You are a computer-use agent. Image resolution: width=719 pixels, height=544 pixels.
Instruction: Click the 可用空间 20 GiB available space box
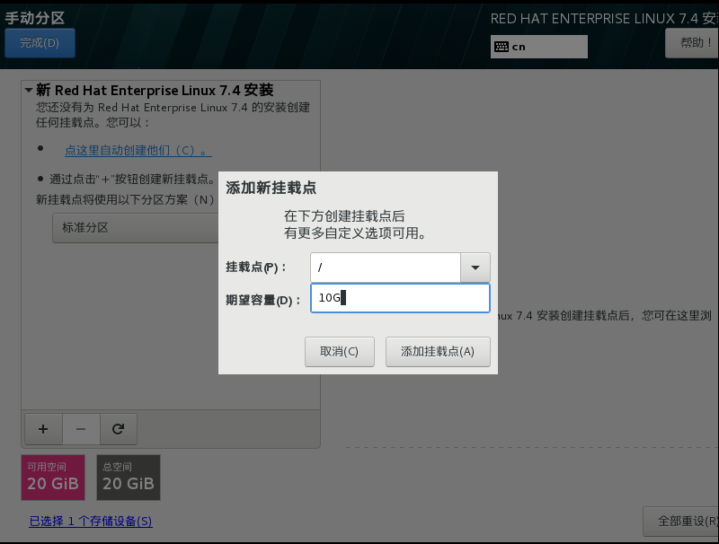[53, 478]
